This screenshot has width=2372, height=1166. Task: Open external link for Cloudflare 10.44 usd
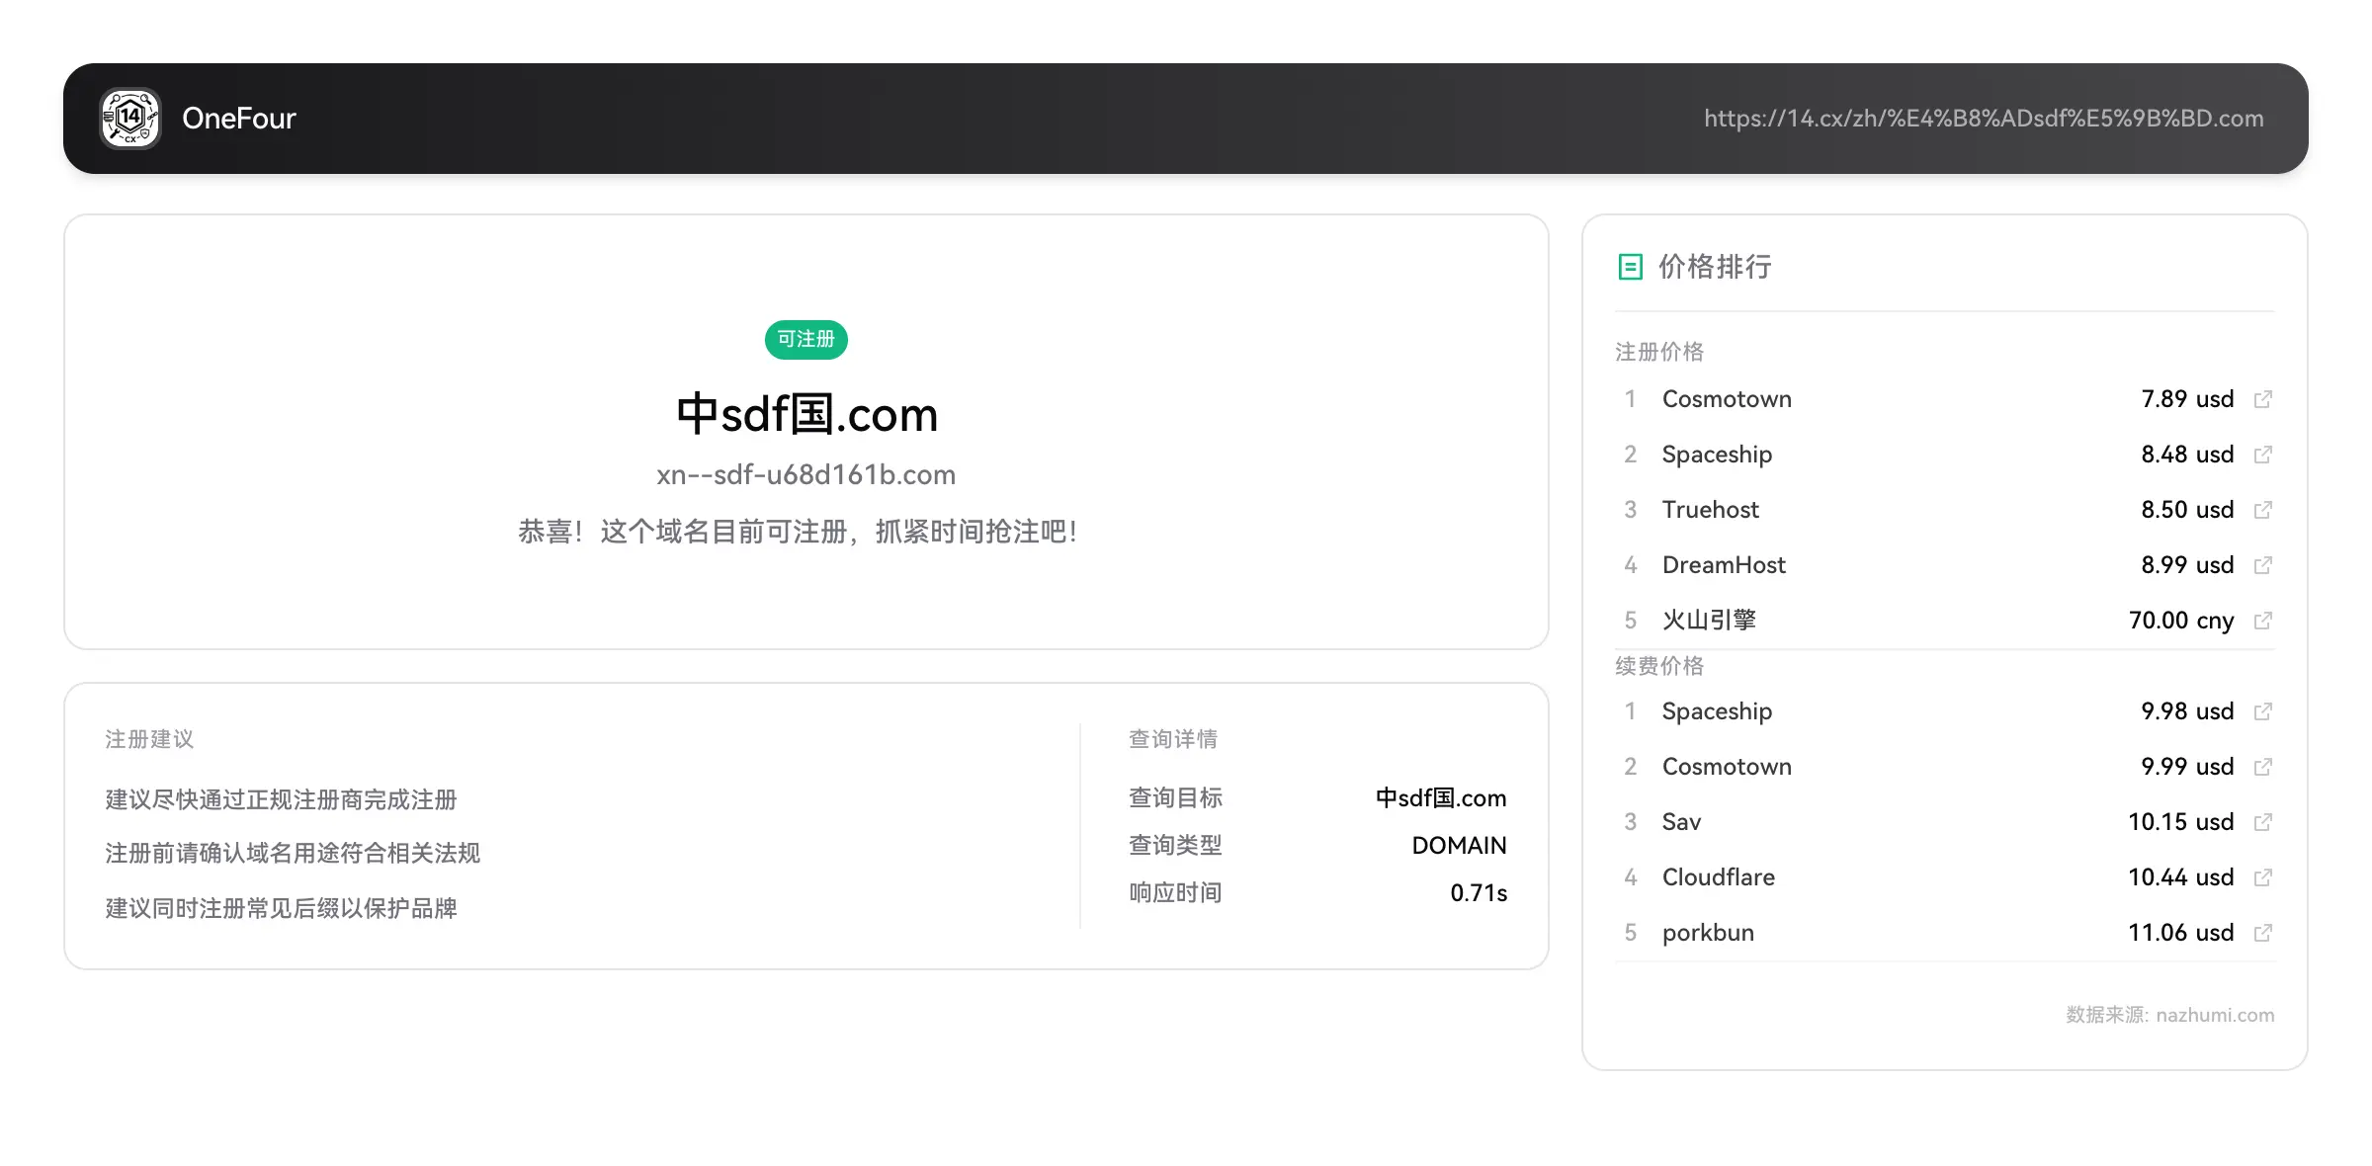2262,877
